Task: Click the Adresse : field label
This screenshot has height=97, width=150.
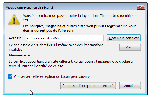Action: pyautogui.click(x=16, y=38)
